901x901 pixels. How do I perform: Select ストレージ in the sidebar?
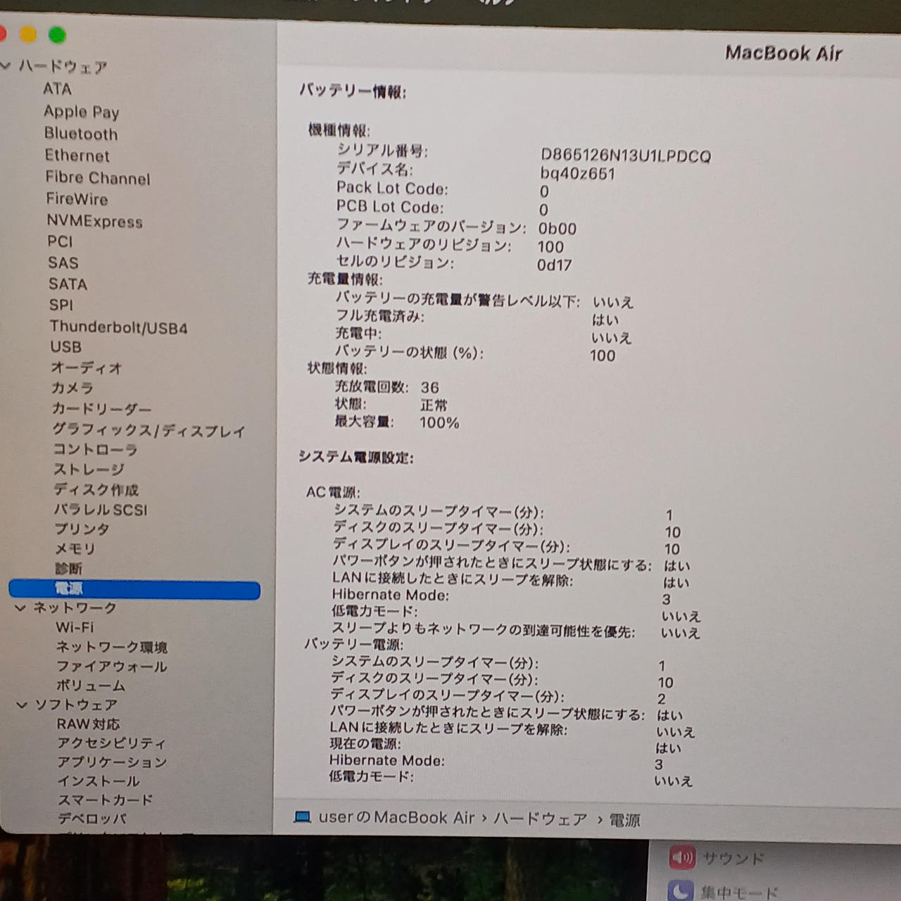(x=89, y=470)
